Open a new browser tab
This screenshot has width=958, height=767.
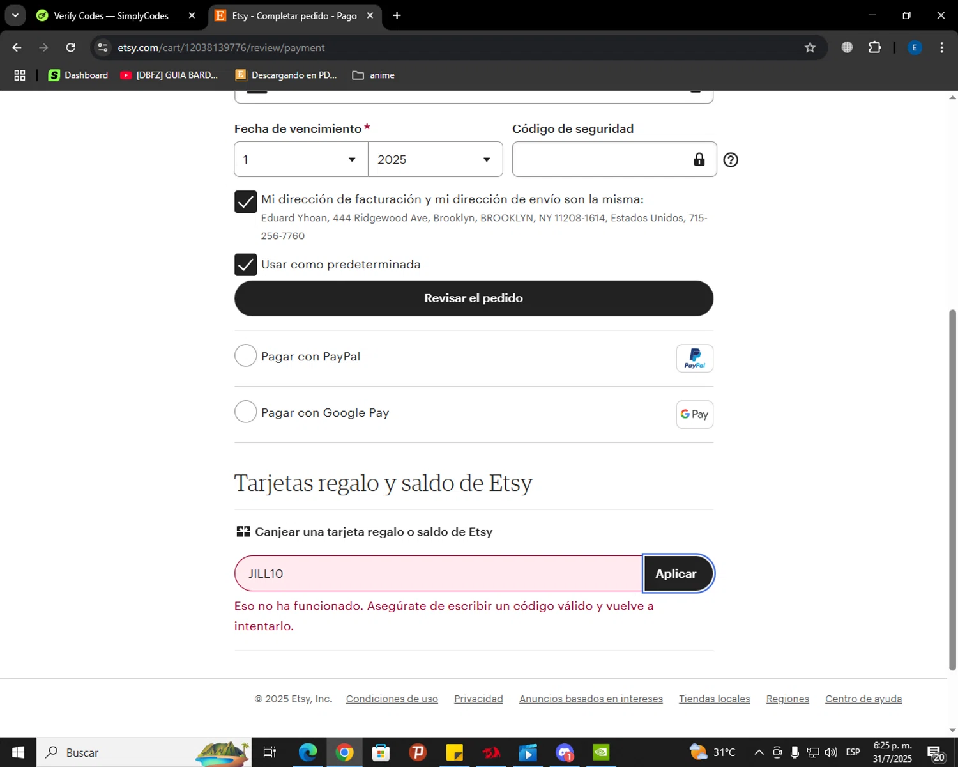pyautogui.click(x=397, y=15)
